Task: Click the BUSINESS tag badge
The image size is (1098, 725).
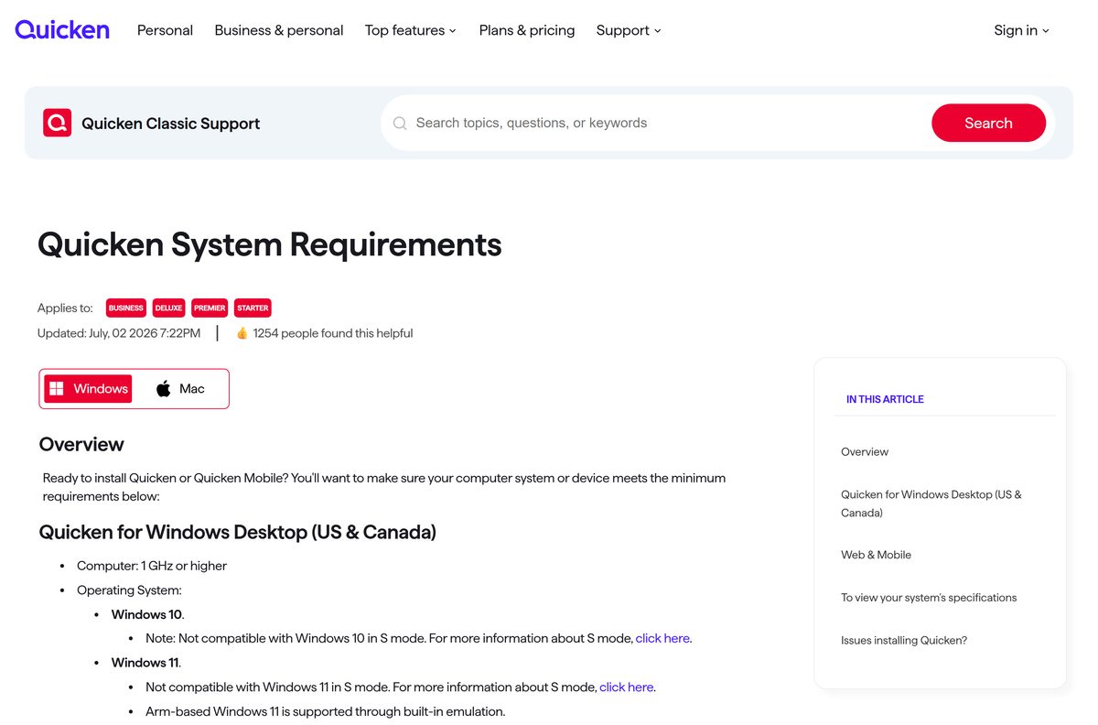Action: [126, 308]
